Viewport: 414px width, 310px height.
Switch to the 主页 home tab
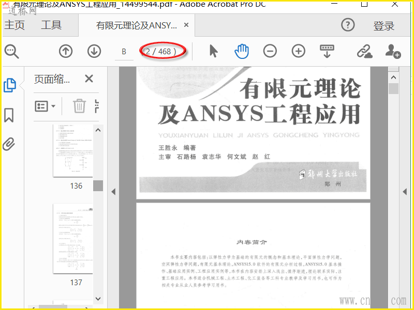14,25
